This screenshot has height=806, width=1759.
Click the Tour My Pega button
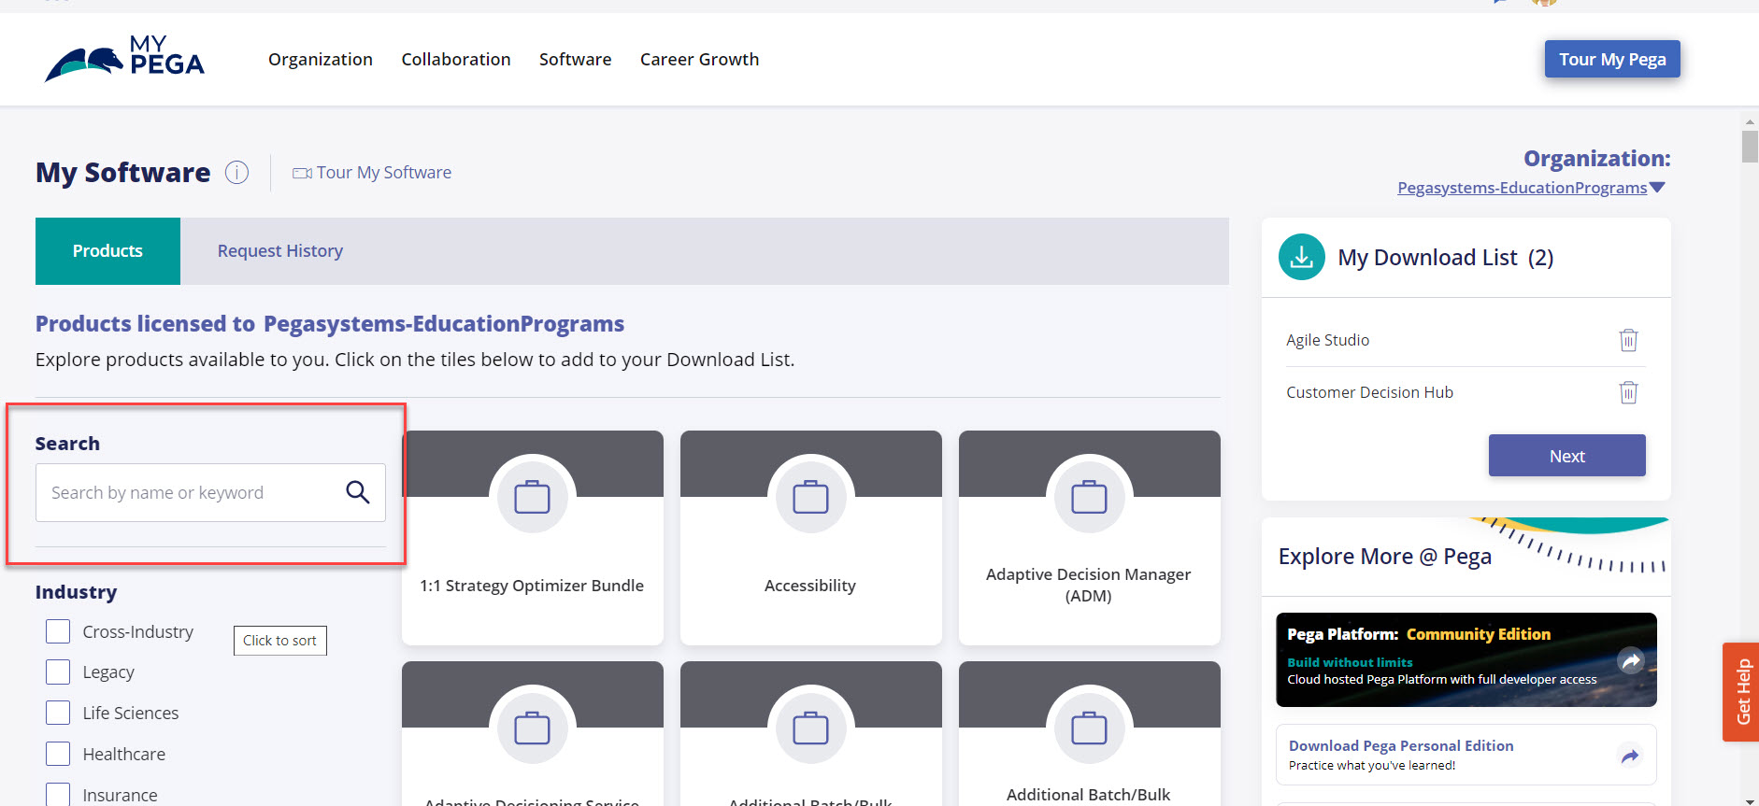(x=1612, y=59)
